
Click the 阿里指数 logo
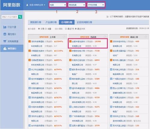point(12,5)
